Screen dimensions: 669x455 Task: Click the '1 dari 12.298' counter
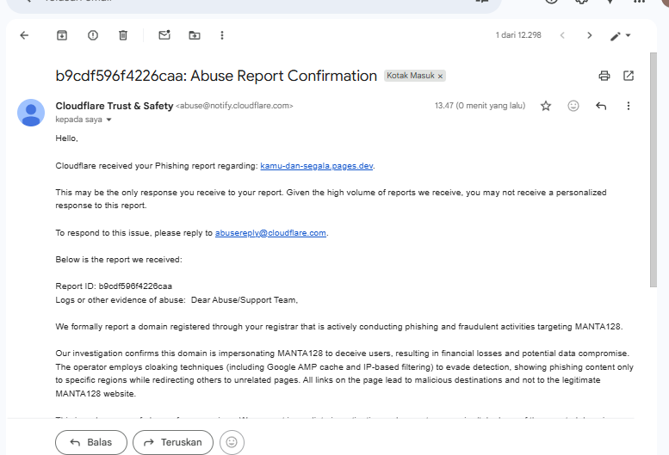click(518, 35)
